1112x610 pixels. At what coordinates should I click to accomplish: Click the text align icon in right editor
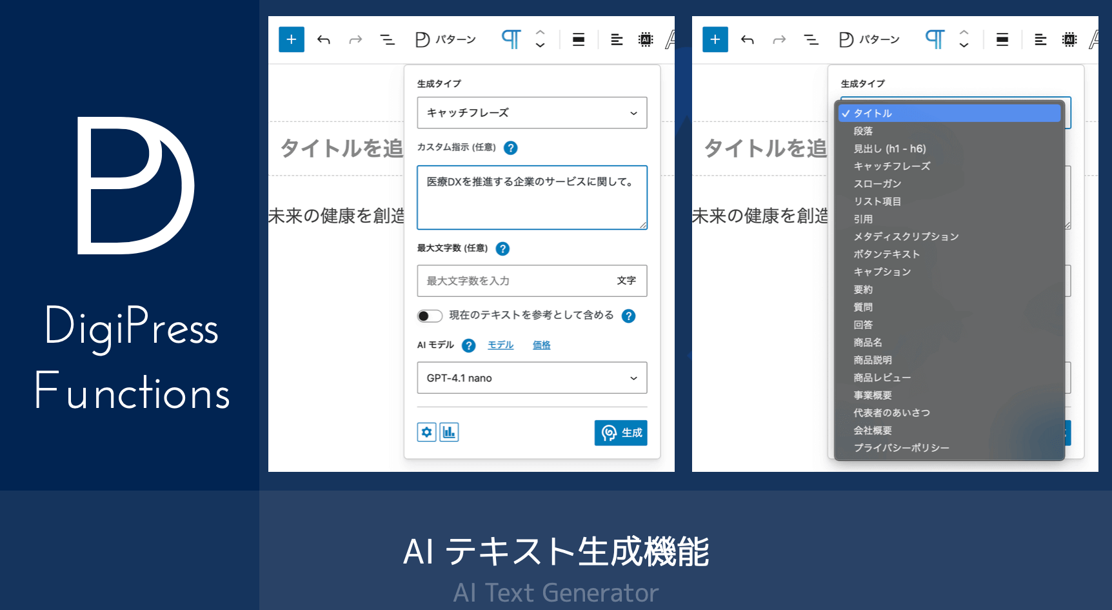[1040, 40]
